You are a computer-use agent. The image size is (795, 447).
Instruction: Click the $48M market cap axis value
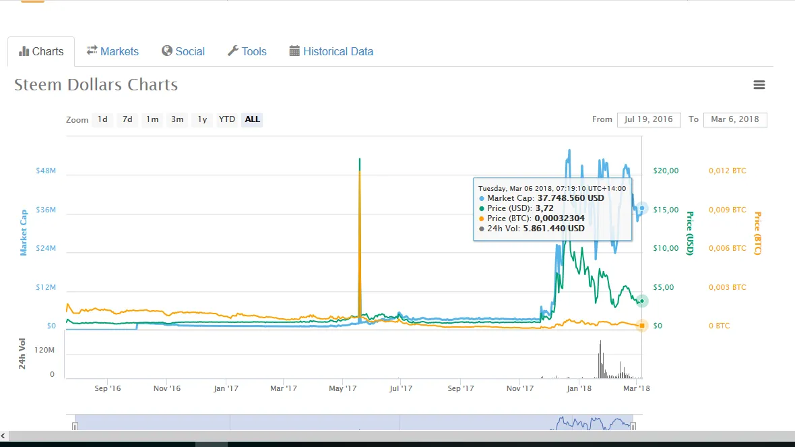point(46,171)
